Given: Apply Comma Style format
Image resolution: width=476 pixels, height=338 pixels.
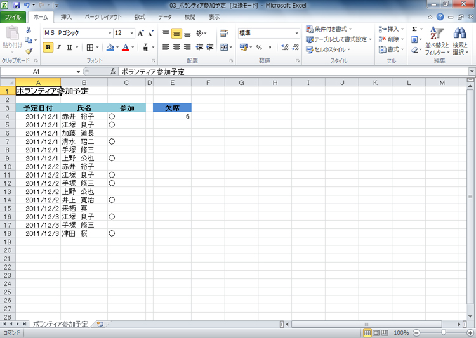Looking at the screenshot, I should coord(270,48).
